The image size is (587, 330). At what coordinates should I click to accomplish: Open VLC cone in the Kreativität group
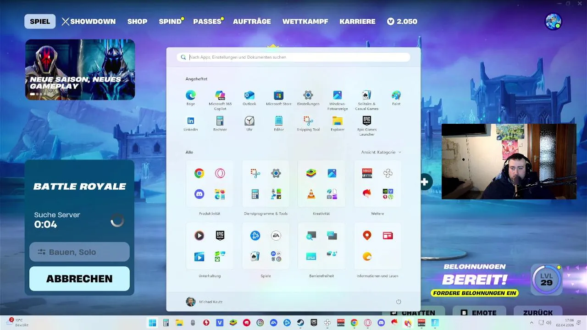311,194
